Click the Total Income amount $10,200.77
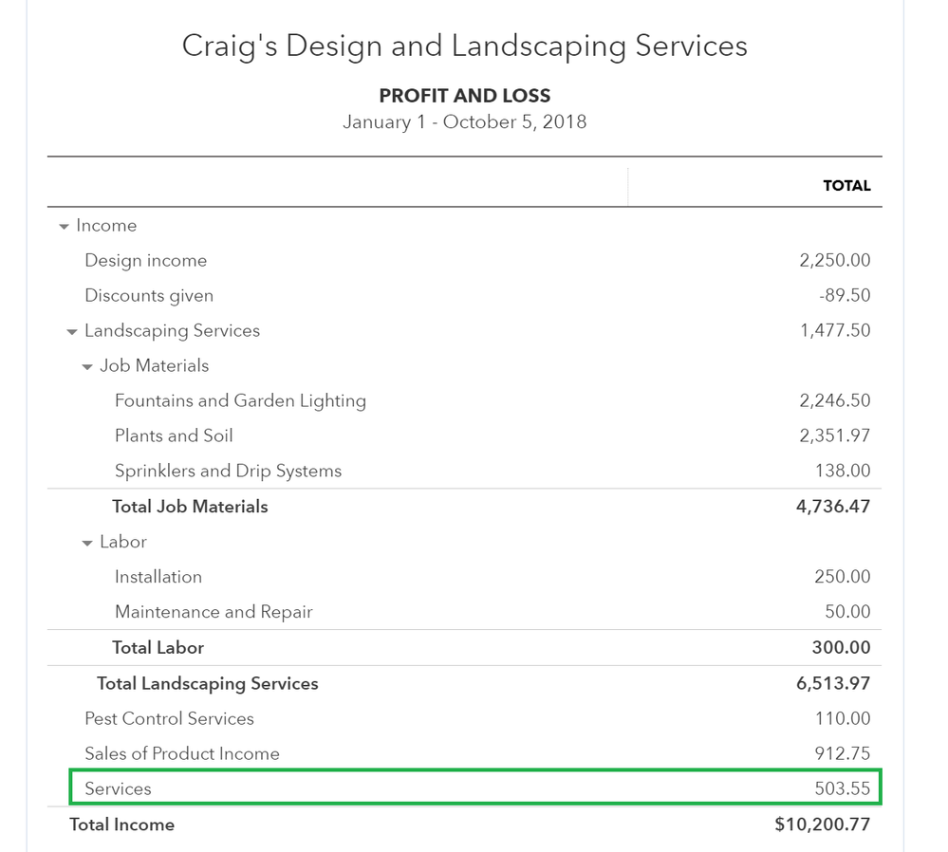 point(822,824)
